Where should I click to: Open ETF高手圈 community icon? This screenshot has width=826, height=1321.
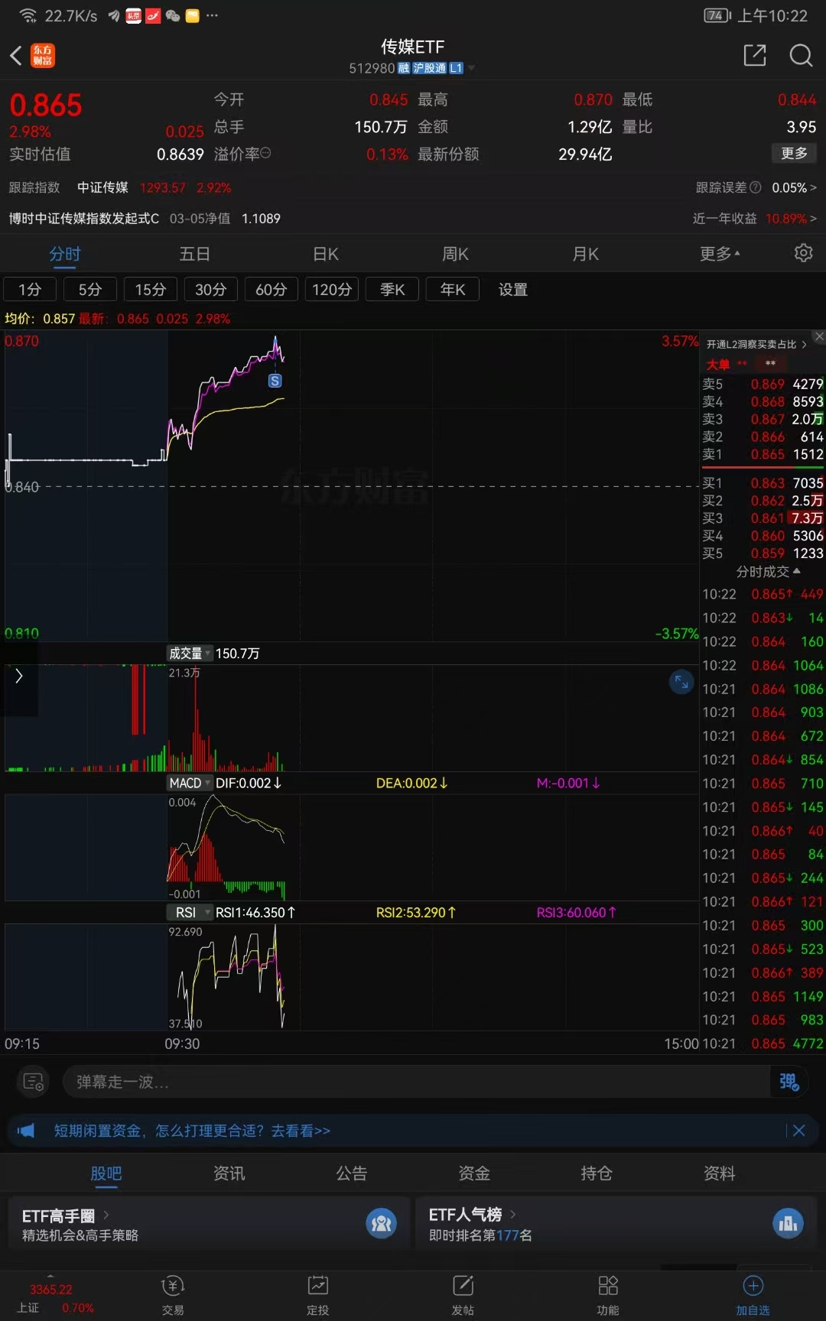tap(381, 1224)
